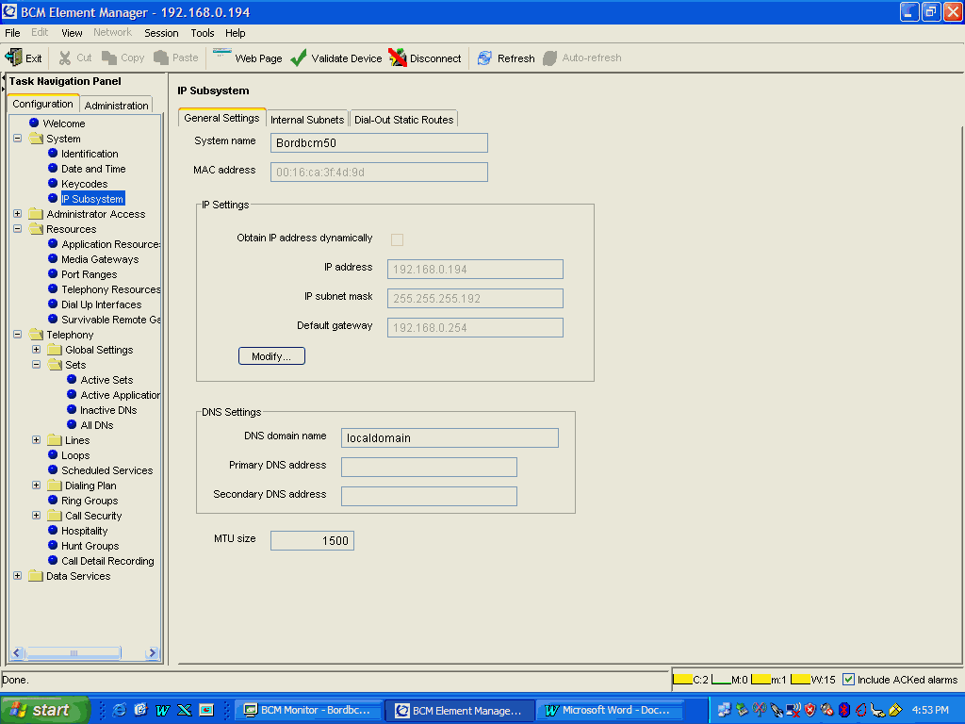Click navigation panel horizontal scrollbar thumb
The image size is (965, 724).
pos(74,652)
